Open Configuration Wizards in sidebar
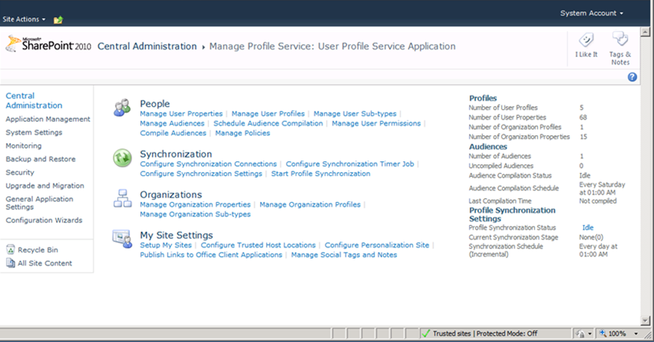 pos(44,220)
